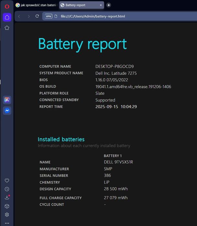Click the 'BIOS' row label
The width and height of the screenshot is (197, 226).
[43, 80]
